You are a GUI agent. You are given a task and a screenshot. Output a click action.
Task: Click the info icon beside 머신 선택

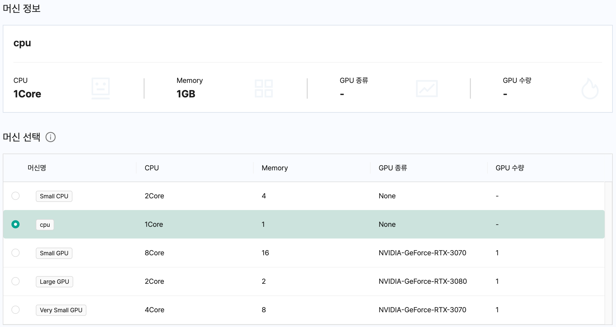(x=51, y=137)
